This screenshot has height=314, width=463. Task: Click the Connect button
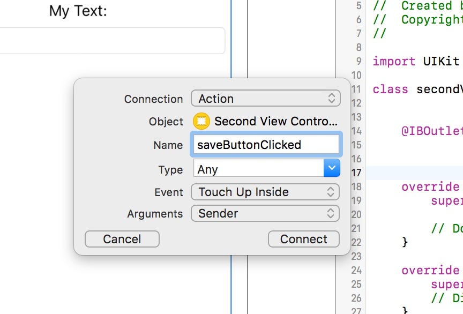[303, 239]
